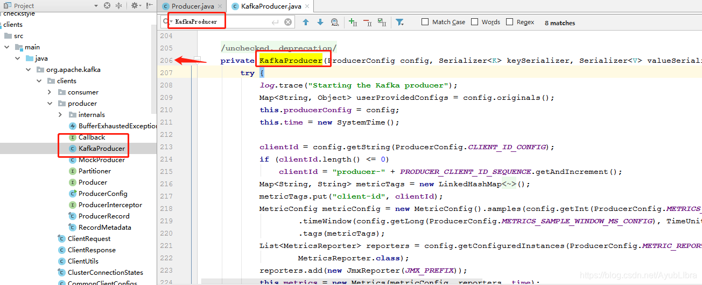Collapse the java folder
Viewport: 702px width, 285px height.
click(x=18, y=59)
